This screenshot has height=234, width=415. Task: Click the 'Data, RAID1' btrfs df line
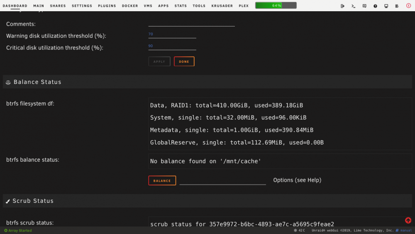click(227, 106)
